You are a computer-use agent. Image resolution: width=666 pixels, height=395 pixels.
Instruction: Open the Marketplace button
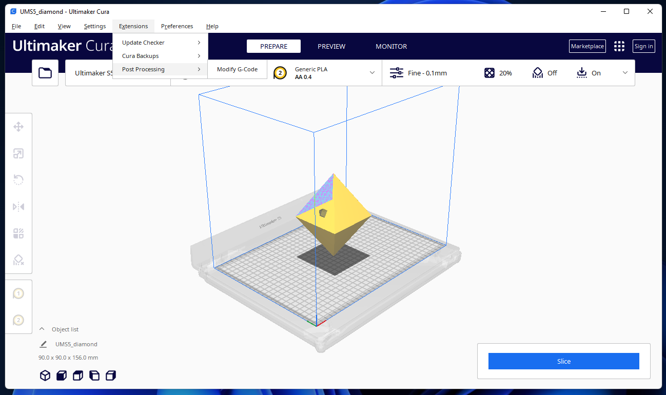click(x=587, y=46)
